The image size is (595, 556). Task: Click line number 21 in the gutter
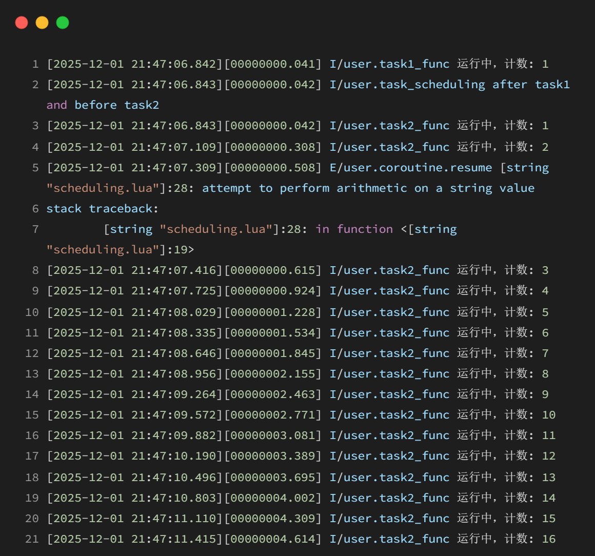click(32, 539)
